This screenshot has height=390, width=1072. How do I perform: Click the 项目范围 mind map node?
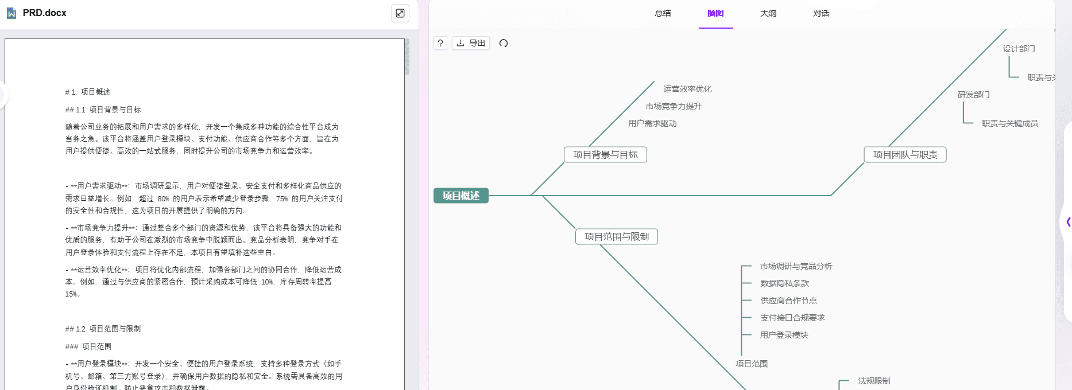tap(752, 364)
